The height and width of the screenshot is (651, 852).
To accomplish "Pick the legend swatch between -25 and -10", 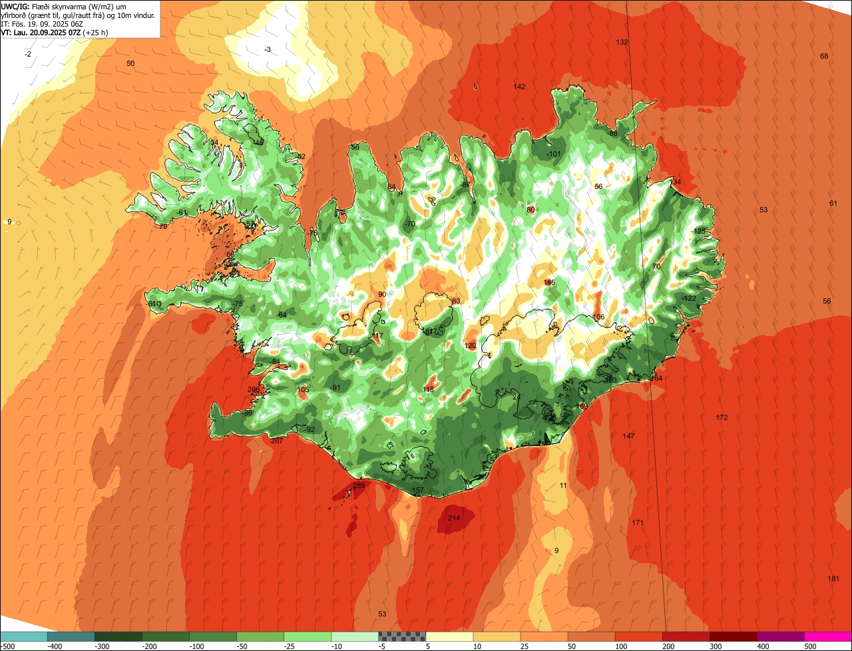I will point(308,636).
